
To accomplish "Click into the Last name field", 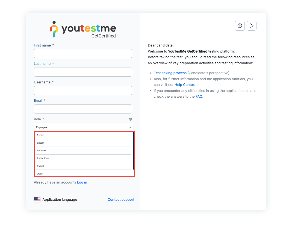I will 83,72.
